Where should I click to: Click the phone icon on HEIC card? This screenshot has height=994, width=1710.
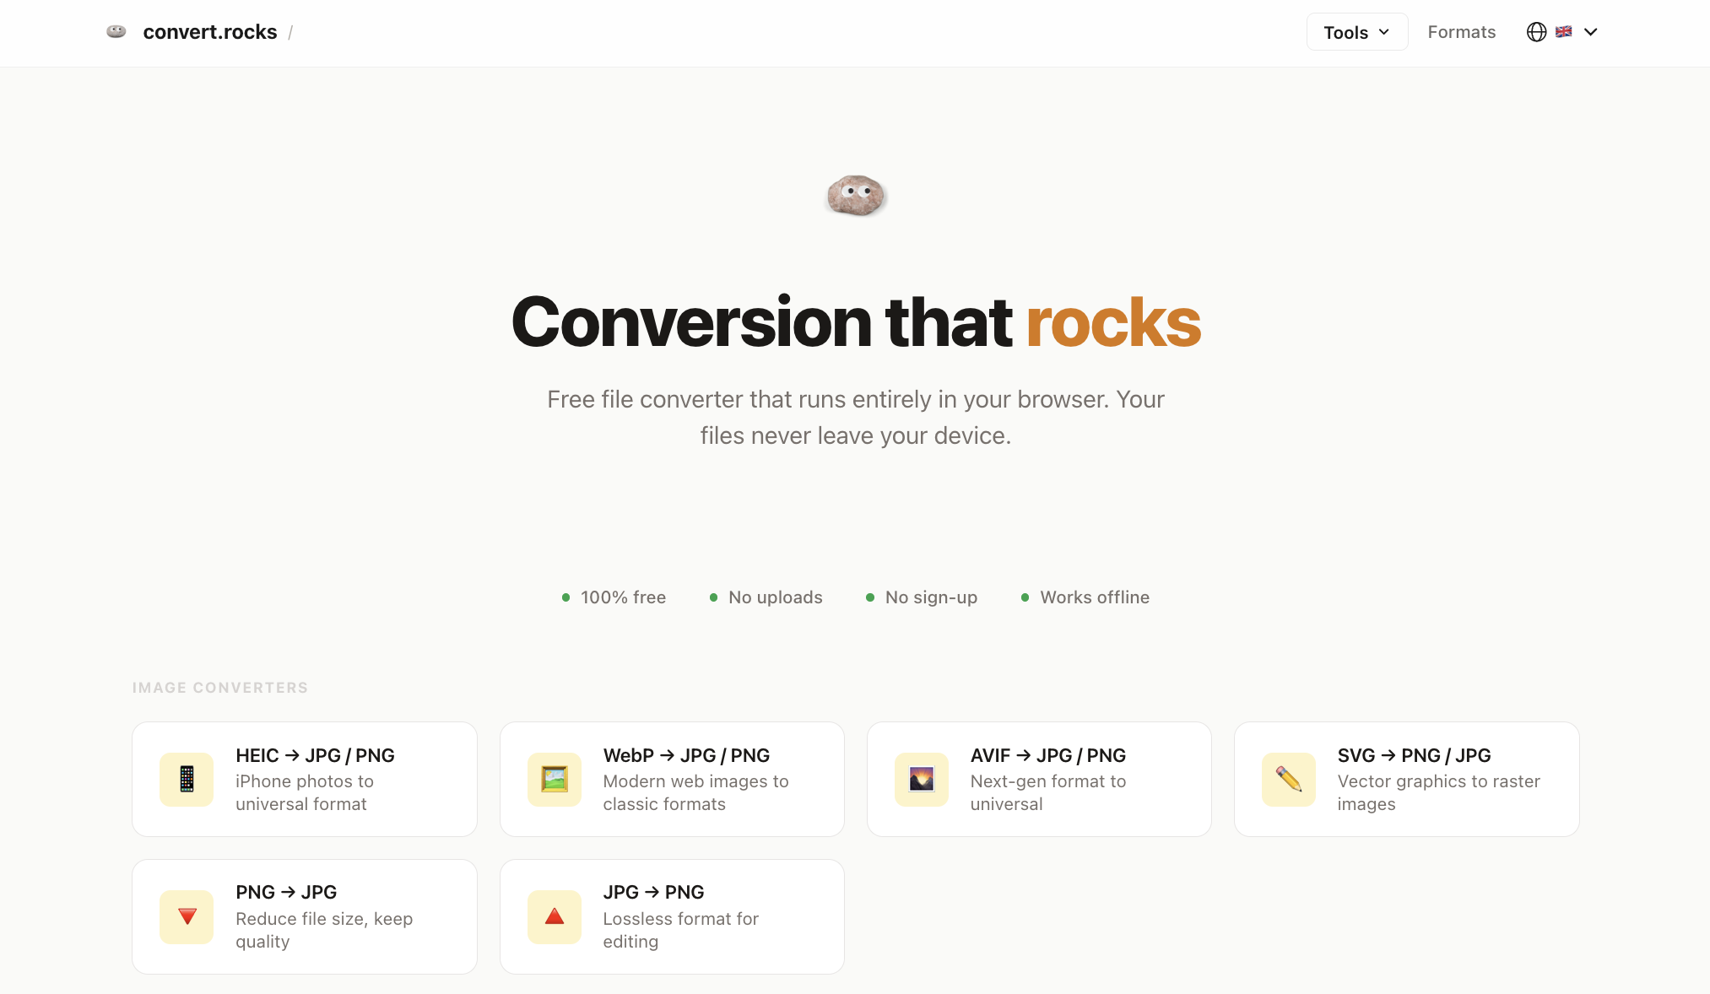coord(187,779)
